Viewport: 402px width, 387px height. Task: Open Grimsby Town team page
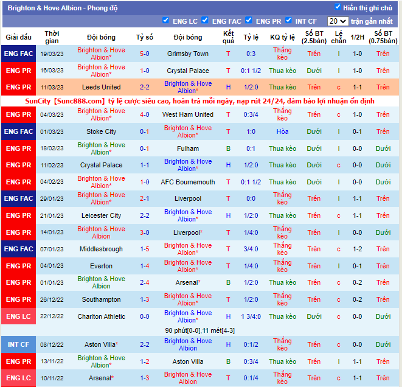click(187, 54)
